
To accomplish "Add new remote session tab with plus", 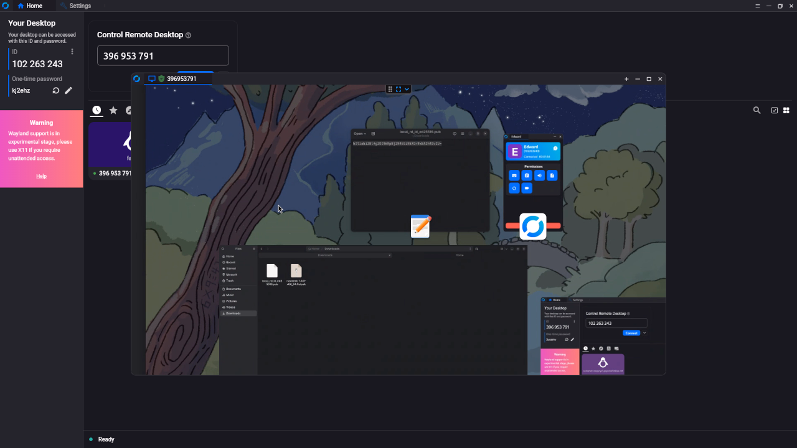I will 626,79.
